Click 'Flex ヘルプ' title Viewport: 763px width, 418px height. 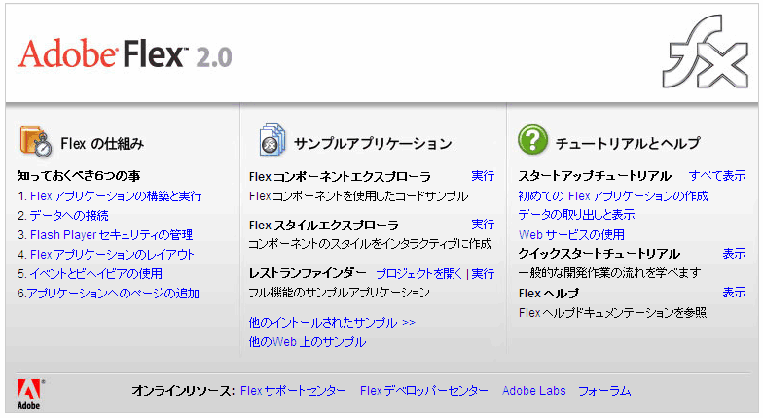[x=549, y=294]
